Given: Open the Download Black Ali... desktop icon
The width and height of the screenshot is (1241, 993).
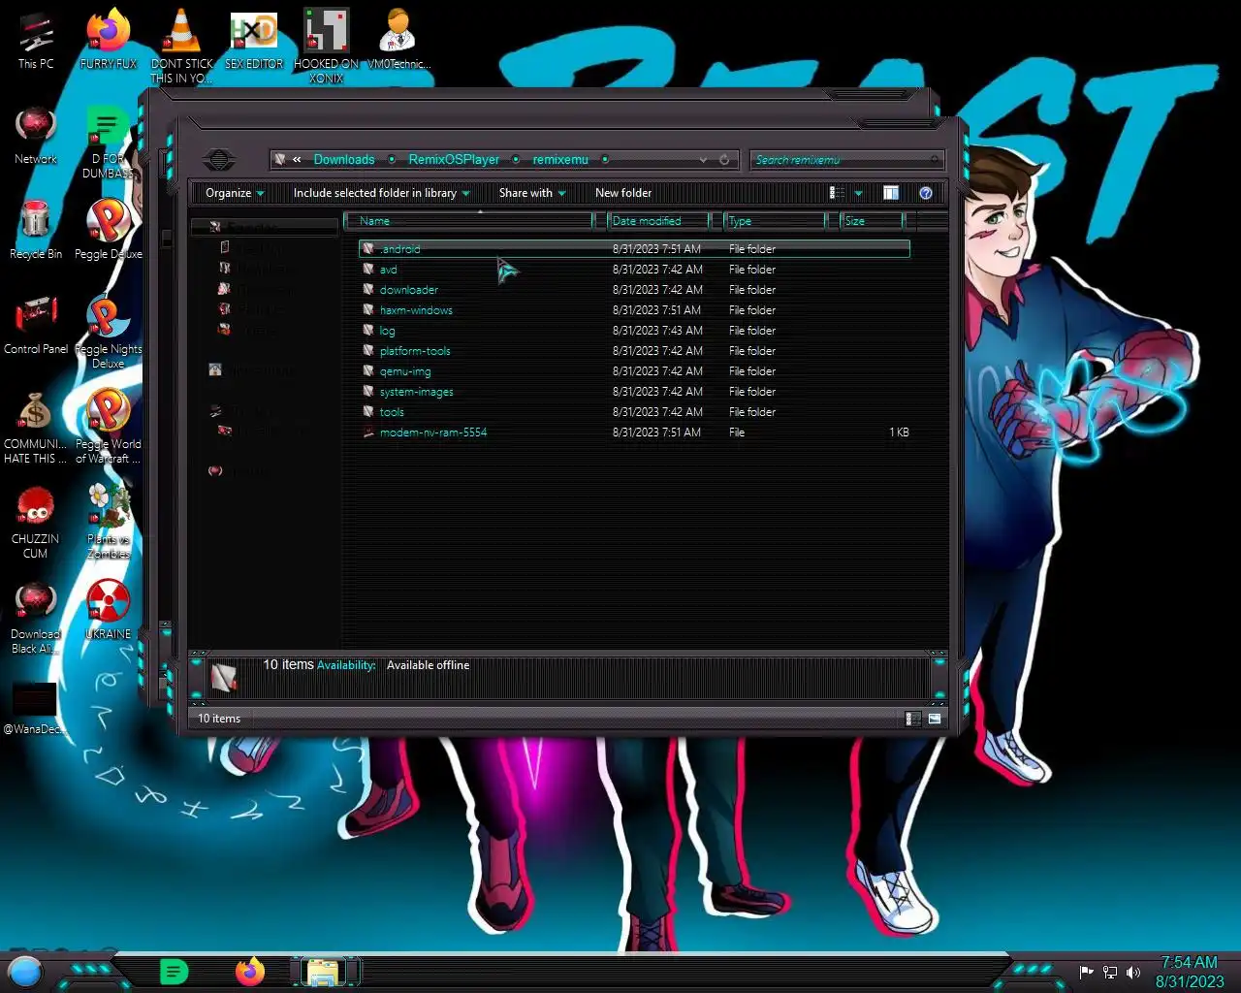Looking at the screenshot, I should [x=36, y=617].
